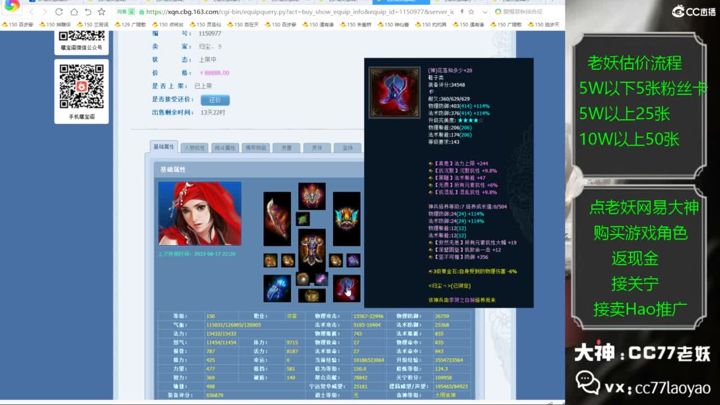Screen dimensions: 720x405
Task: Go to the browser home page icon
Action: 74,12
